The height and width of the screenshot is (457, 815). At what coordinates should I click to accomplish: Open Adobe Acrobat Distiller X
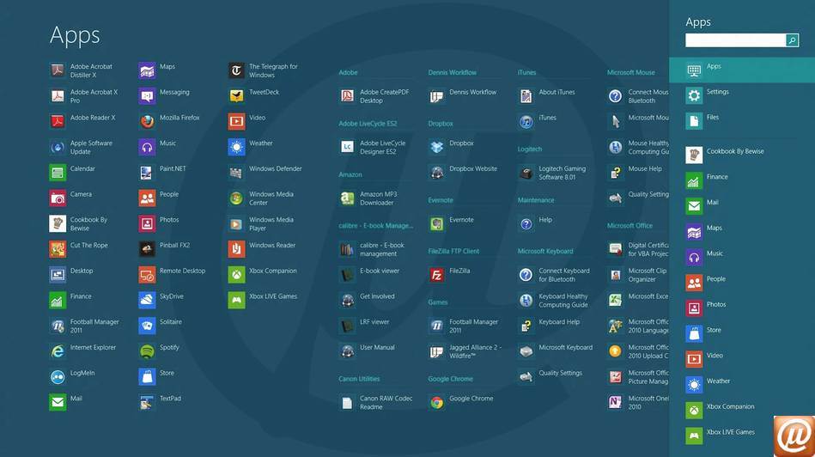tap(81, 70)
